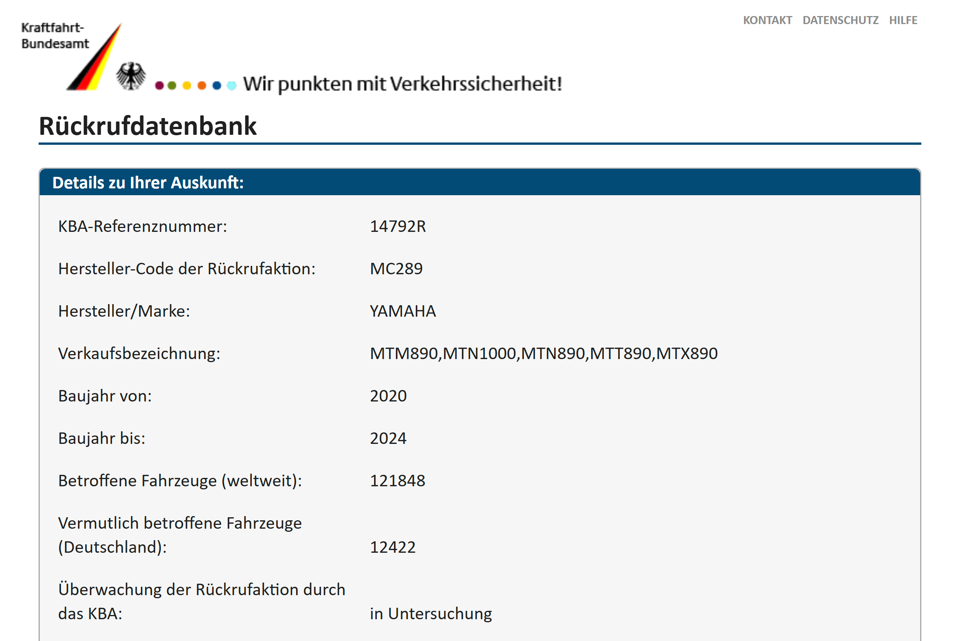Image resolution: width=958 pixels, height=641 pixels.
Task: Click the in Untersuchung status text
Action: (x=431, y=613)
